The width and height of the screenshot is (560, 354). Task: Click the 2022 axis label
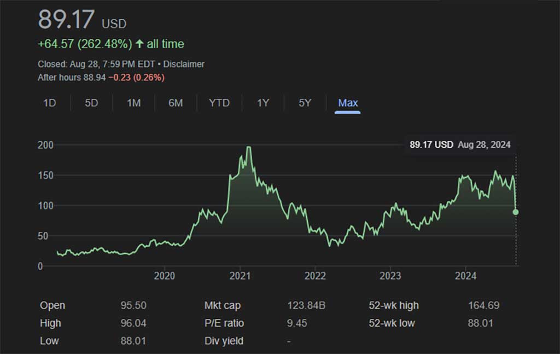315,276
